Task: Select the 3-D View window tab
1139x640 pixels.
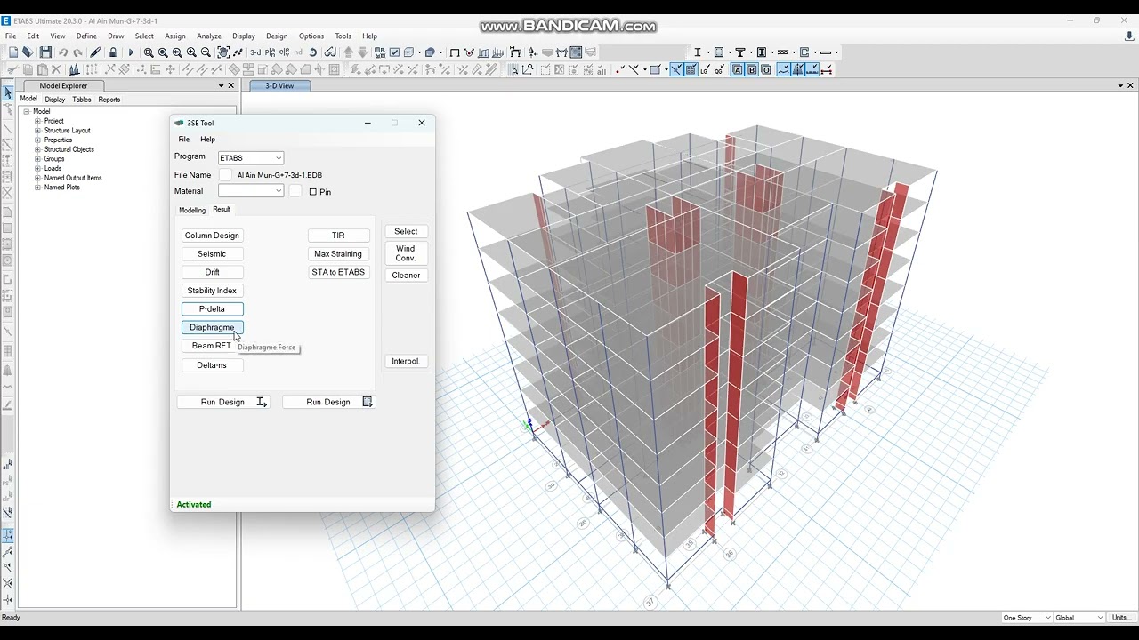Action: (x=279, y=85)
